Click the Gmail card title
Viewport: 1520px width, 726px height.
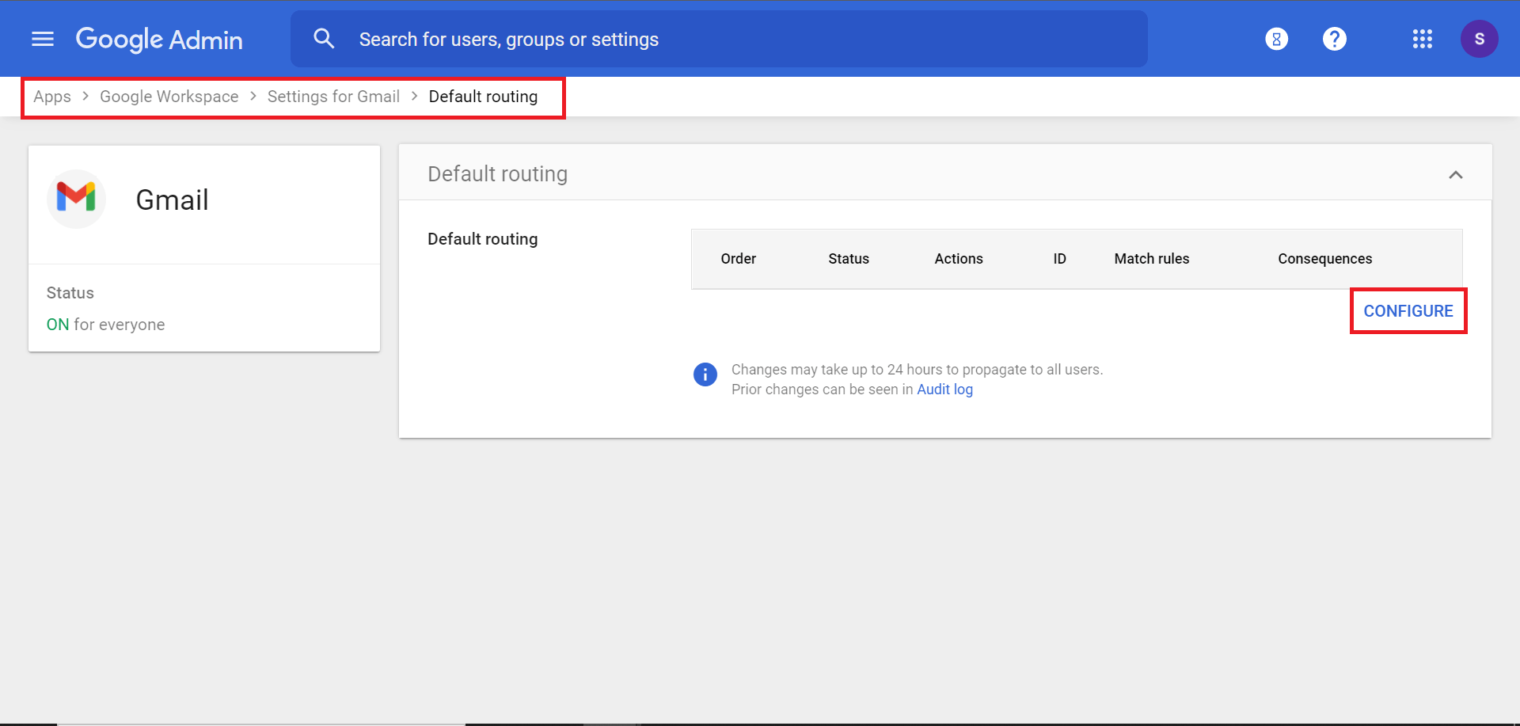(172, 200)
